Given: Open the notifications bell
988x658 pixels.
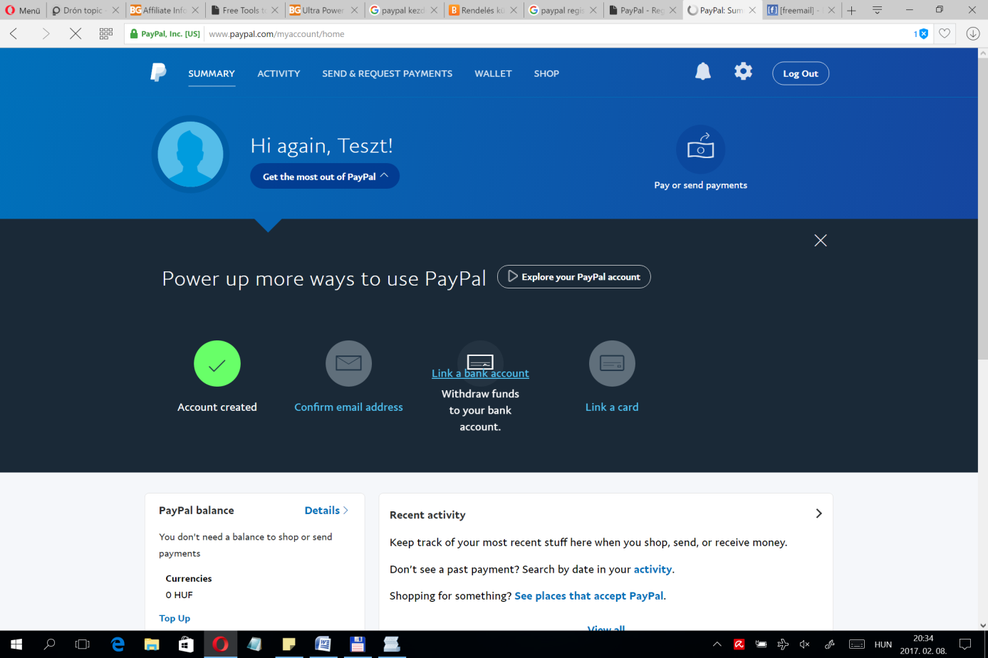Looking at the screenshot, I should [703, 71].
